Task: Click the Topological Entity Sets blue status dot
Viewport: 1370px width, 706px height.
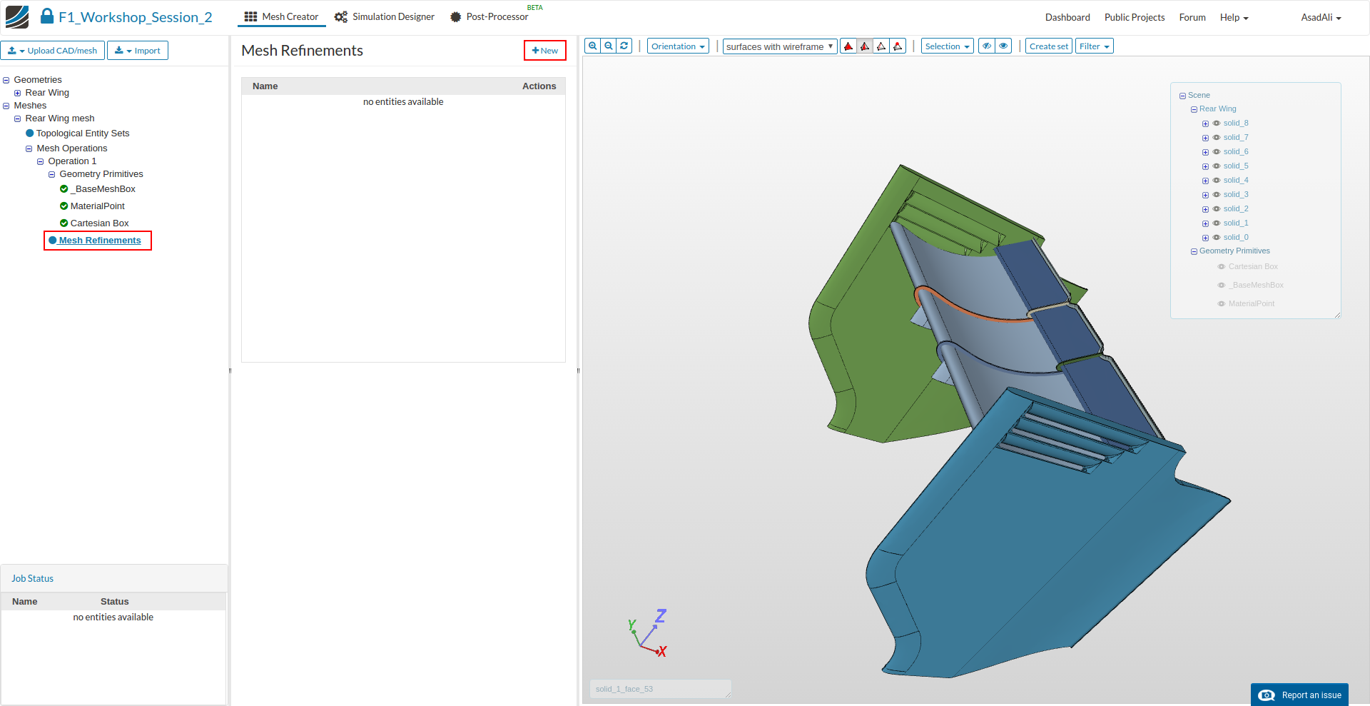Action: tap(30, 133)
